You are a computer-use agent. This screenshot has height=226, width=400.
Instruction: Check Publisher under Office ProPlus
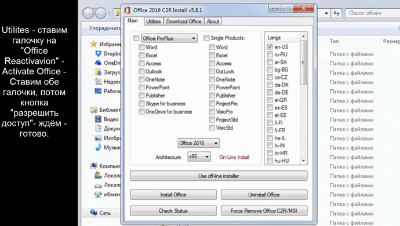point(141,96)
